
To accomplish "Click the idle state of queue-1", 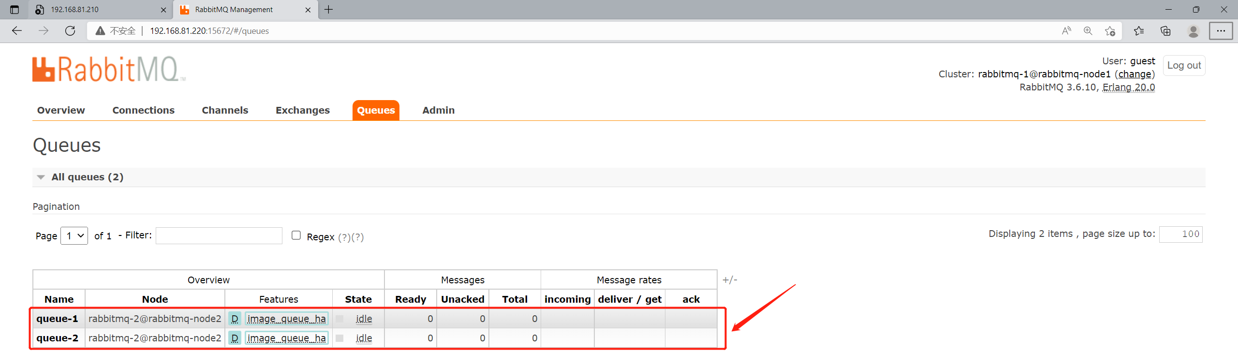I will [x=364, y=319].
